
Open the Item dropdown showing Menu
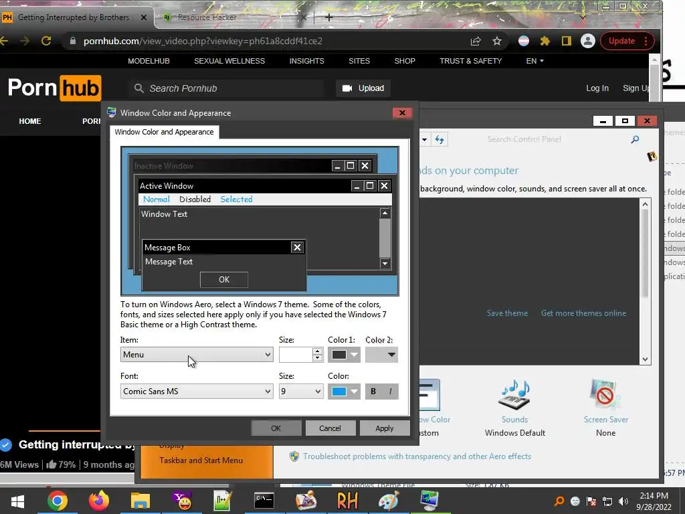[197, 355]
